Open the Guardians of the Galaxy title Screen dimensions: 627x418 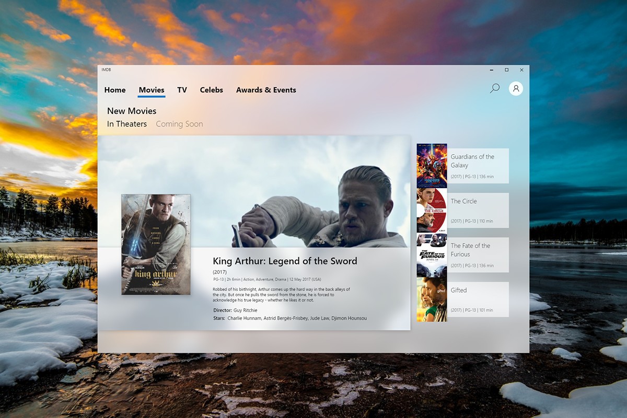472,161
